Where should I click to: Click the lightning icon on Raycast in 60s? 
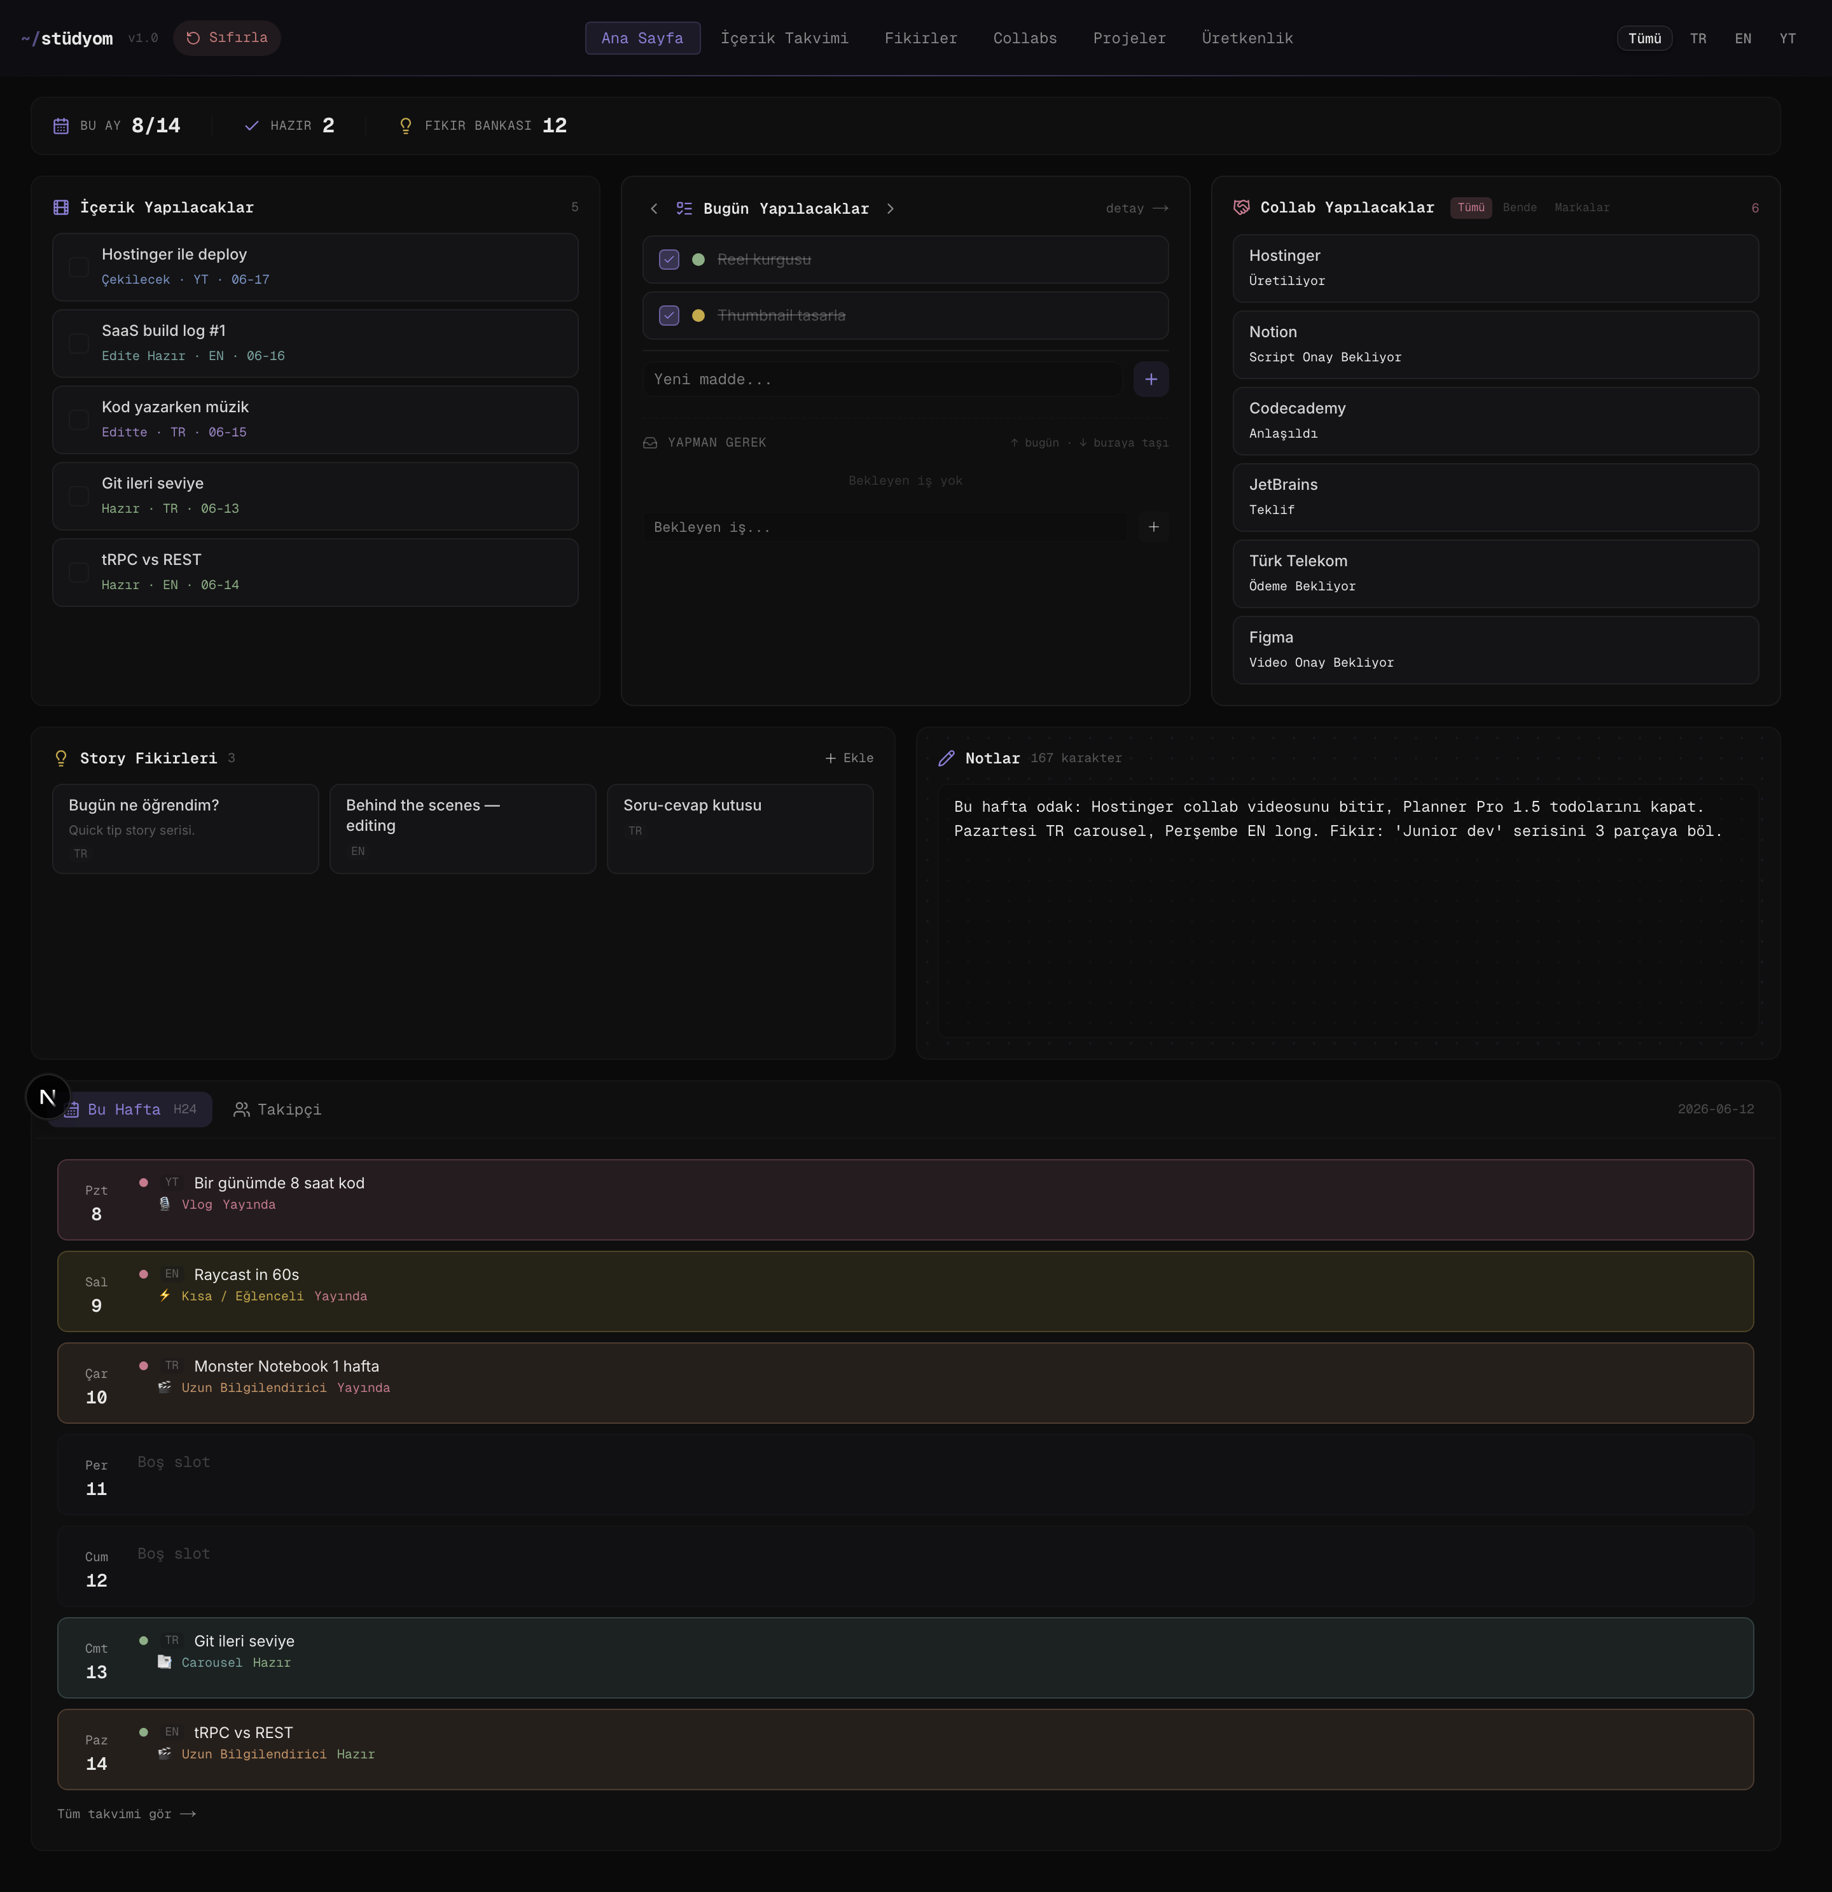pos(165,1297)
